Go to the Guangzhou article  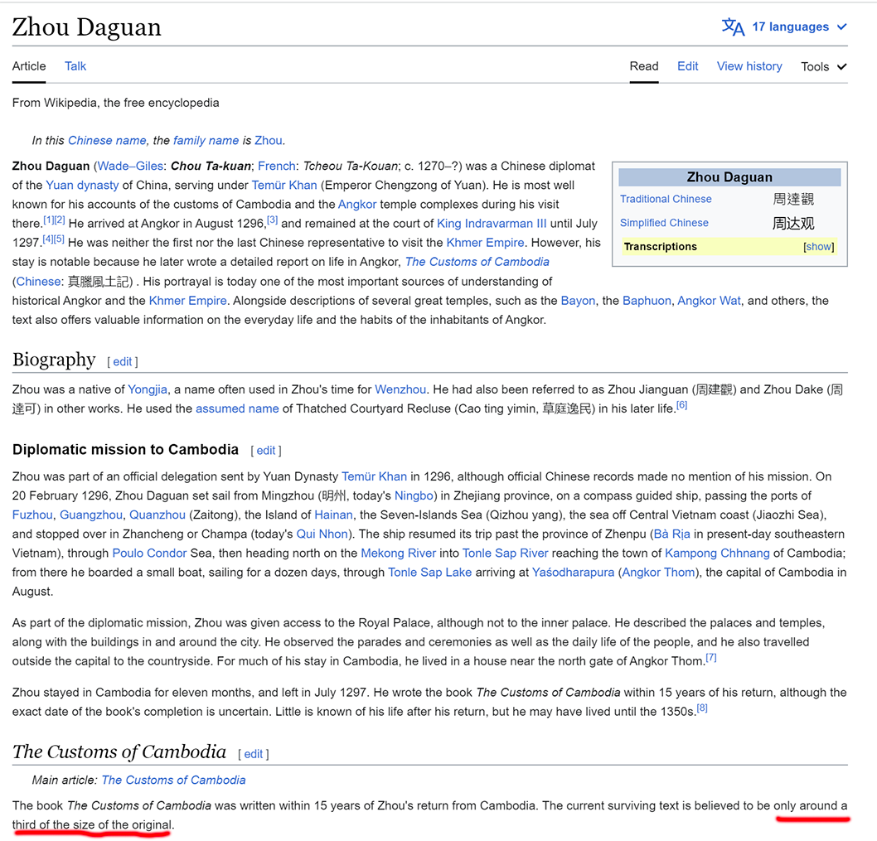click(x=91, y=515)
